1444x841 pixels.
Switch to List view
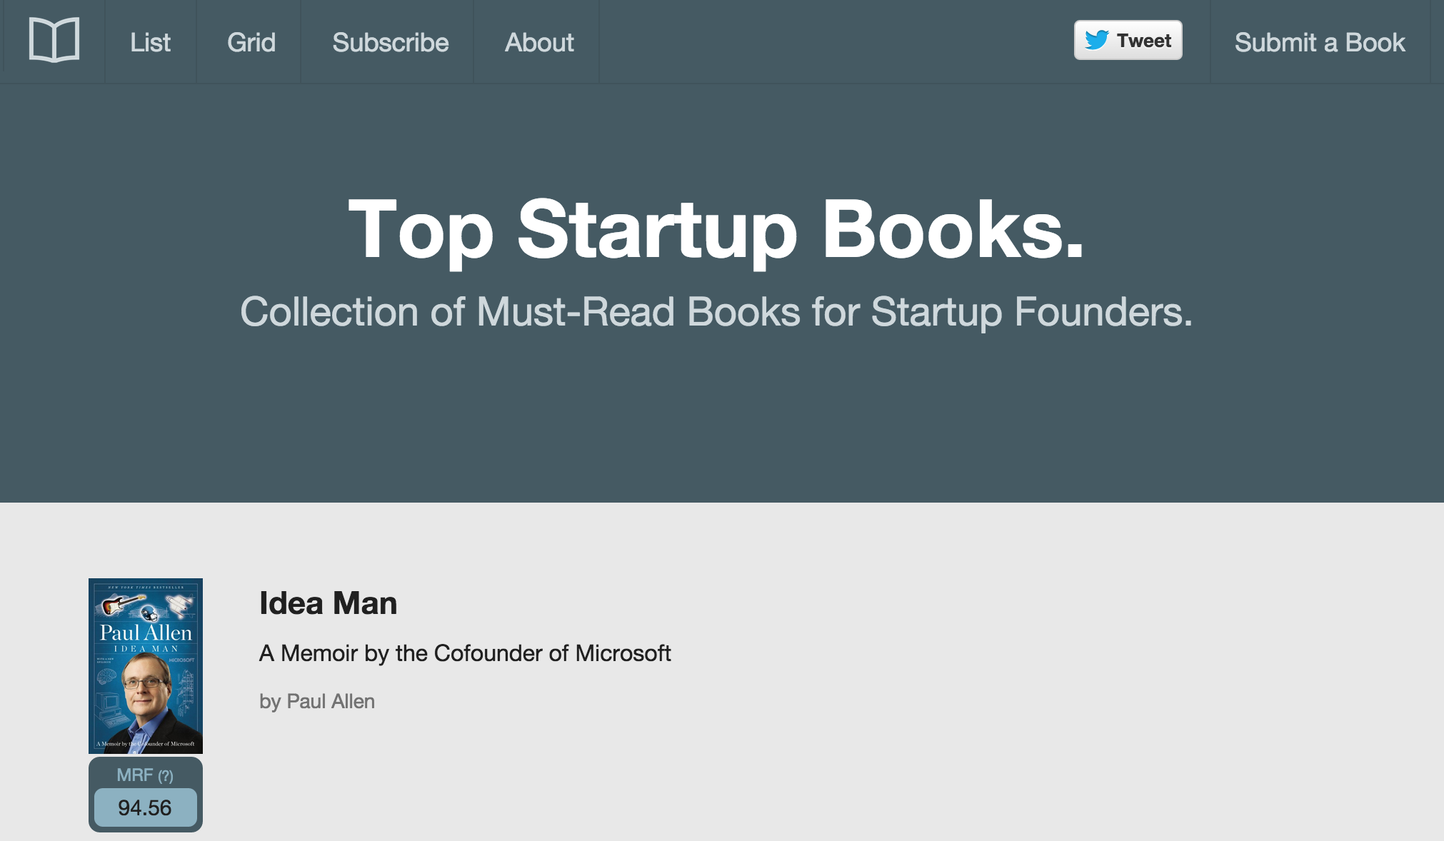point(149,42)
